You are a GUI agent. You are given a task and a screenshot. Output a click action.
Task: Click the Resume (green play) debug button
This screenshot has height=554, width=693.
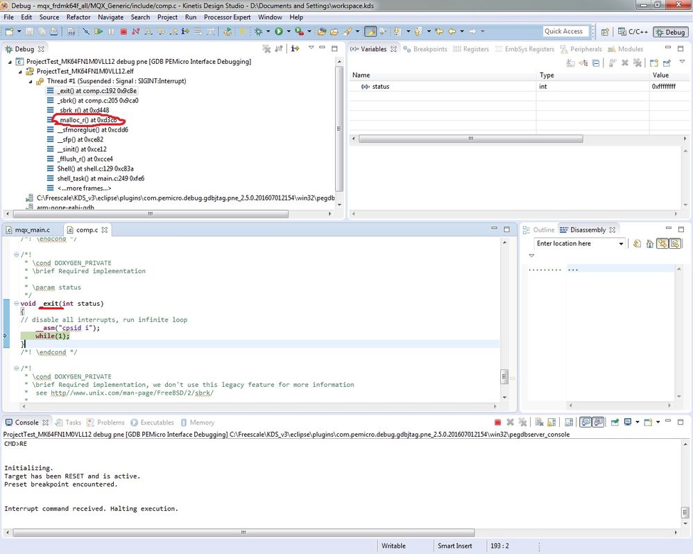pyautogui.click(x=99, y=31)
